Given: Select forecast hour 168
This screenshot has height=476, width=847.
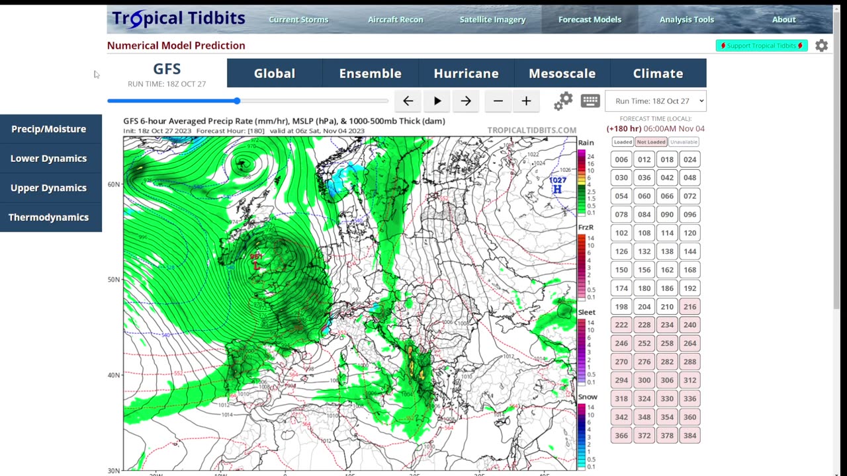Looking at the screenshot, I should [690, 270].
